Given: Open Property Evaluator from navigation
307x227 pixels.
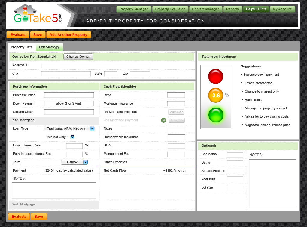Looking at the screenshot, I should [170, 9].
